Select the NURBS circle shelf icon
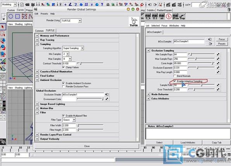The height and width of the screenshot is (166, 231). [10, 16]
